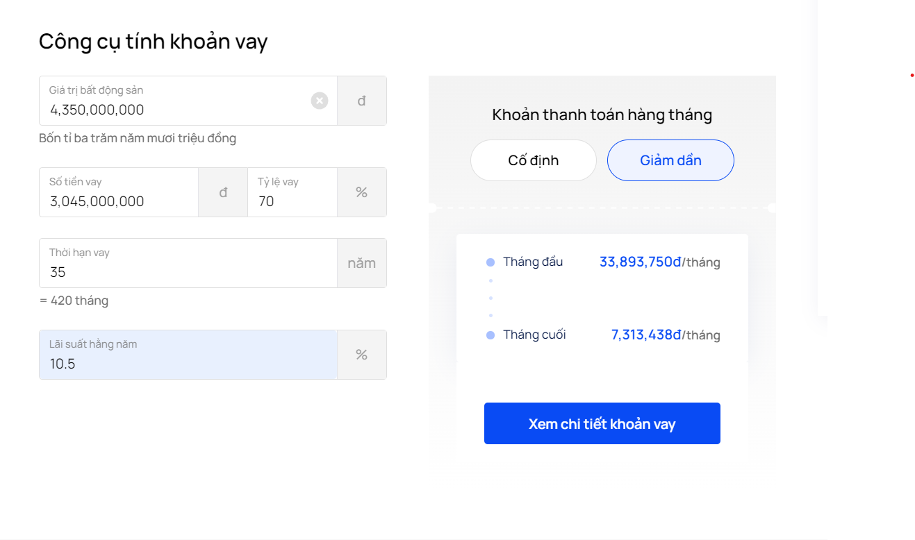Click the Tháng cuối label
Screen dimensions: 915x540
pyautogui.click(x=534, y=335)
